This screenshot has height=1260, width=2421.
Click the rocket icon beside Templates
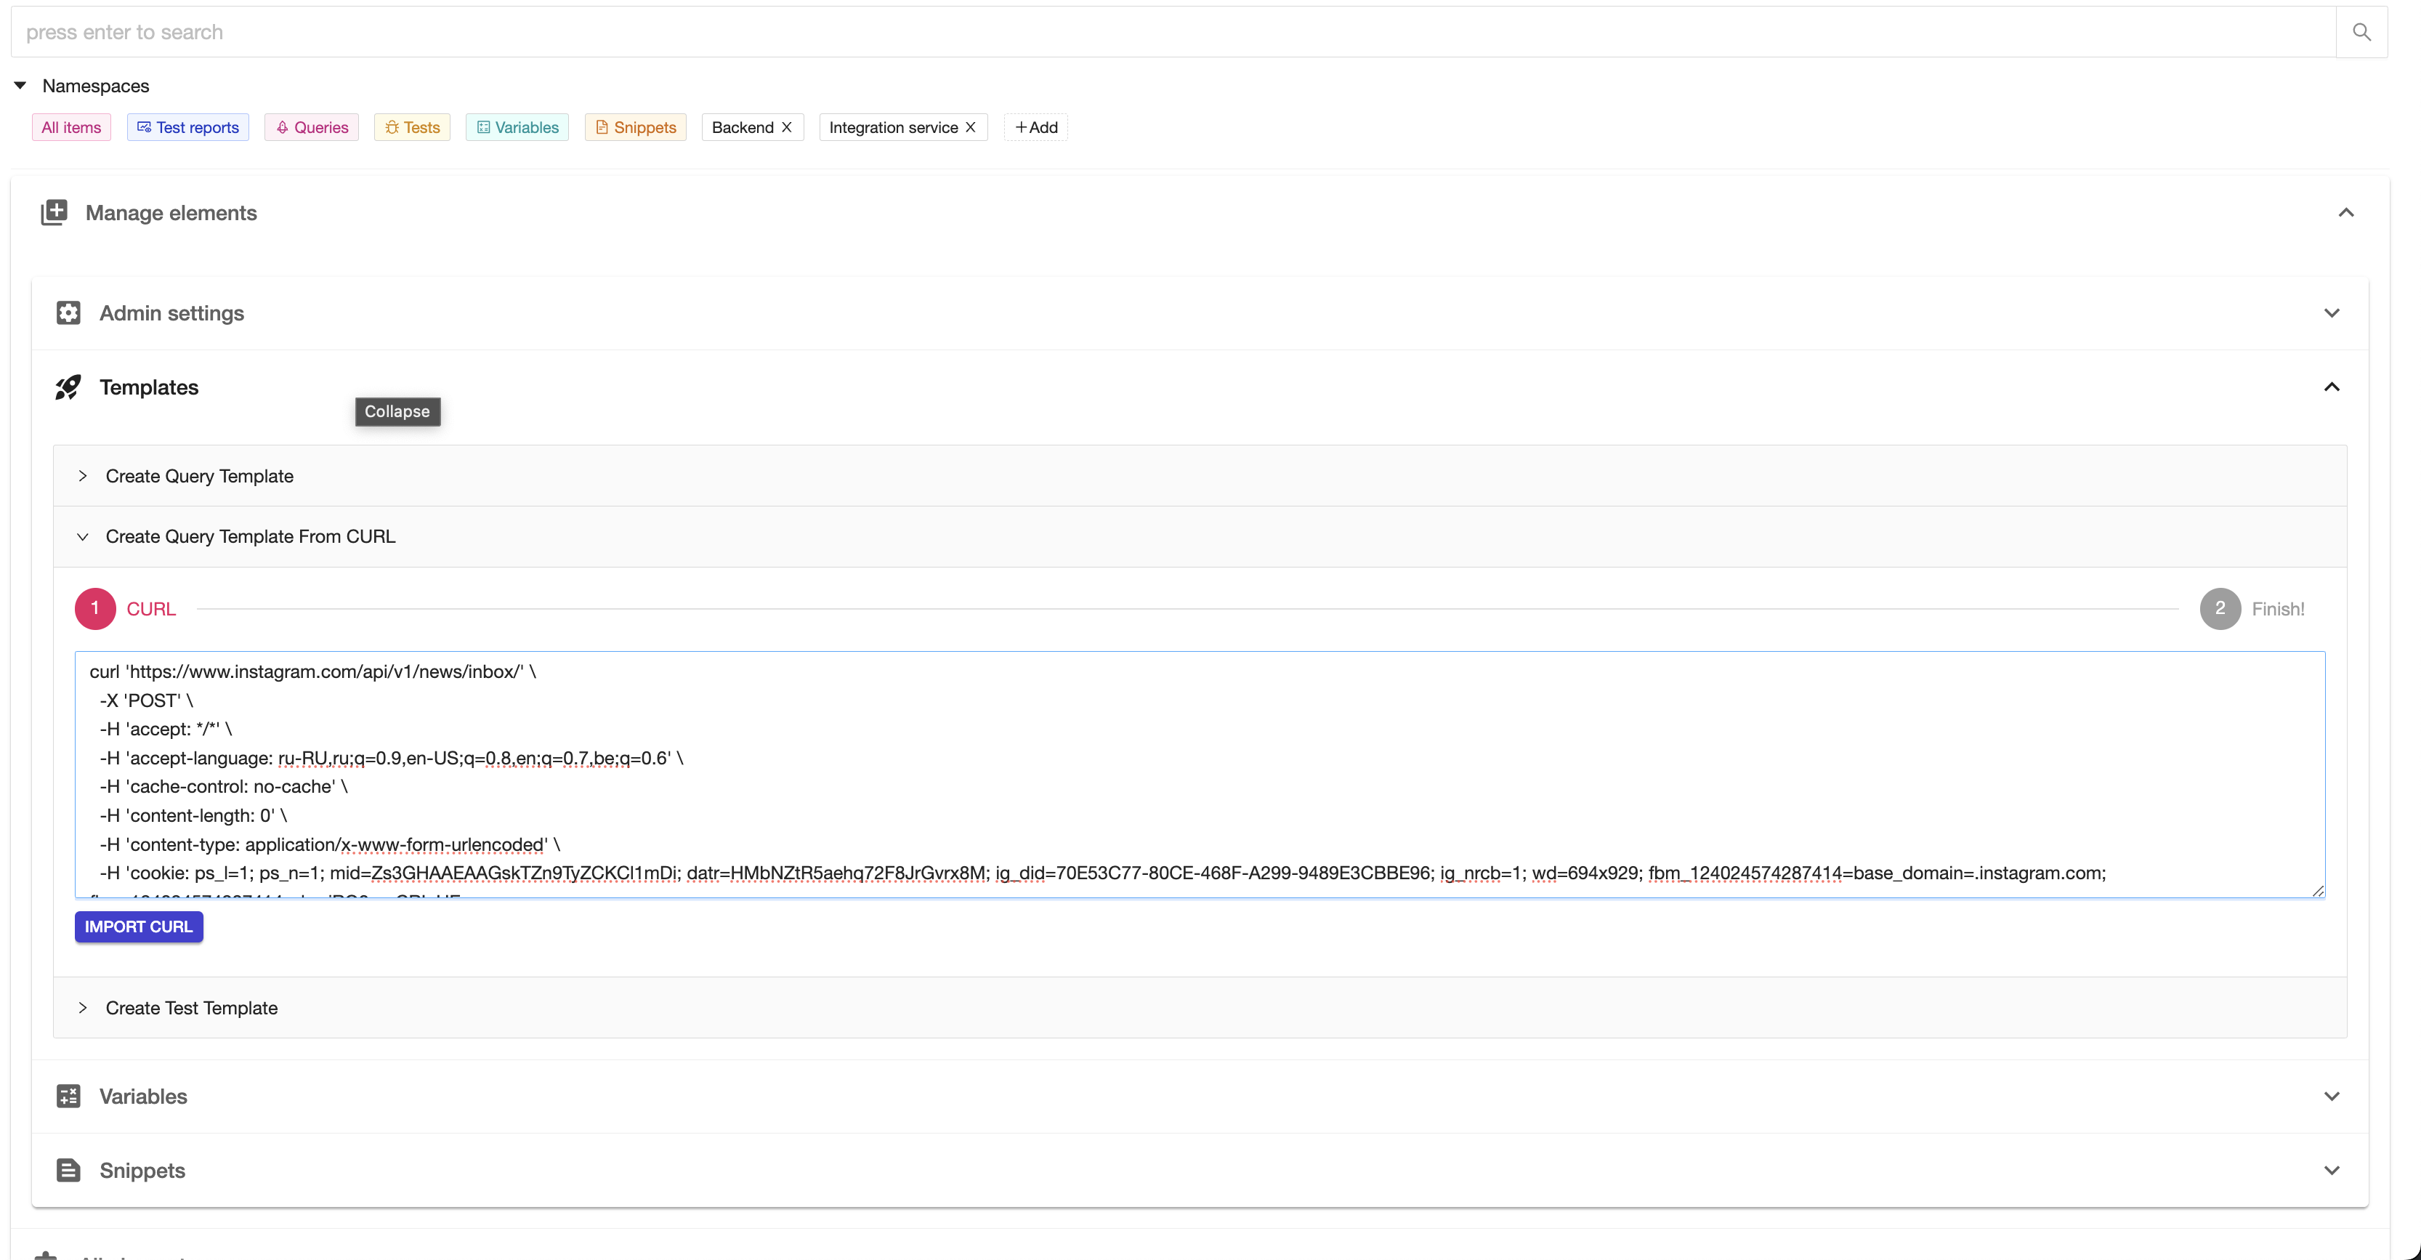click(68, 387)
